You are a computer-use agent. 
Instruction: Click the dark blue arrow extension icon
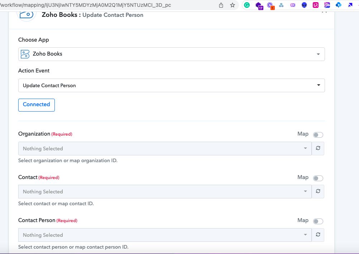(350, 5)
